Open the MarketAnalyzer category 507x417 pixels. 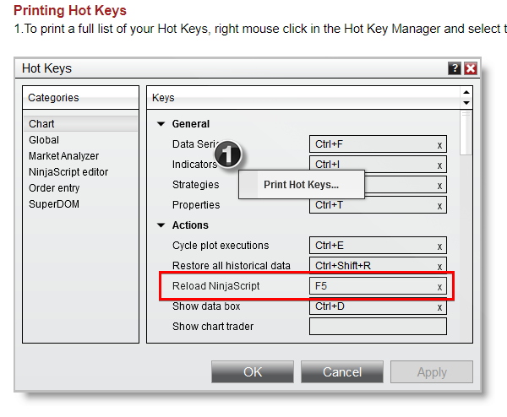63,156
